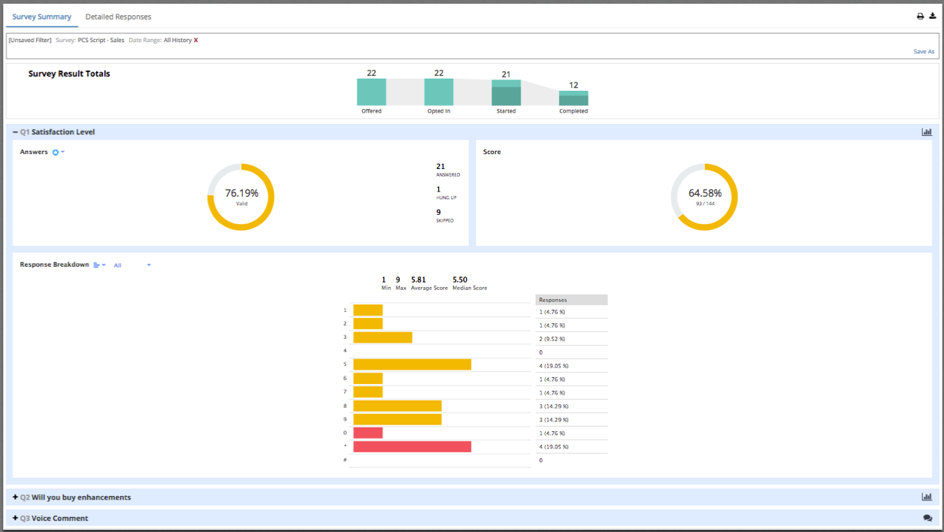This screenshot has height=532, width=944.
Task: Click the print icon at top right
Action: point(920,16)
